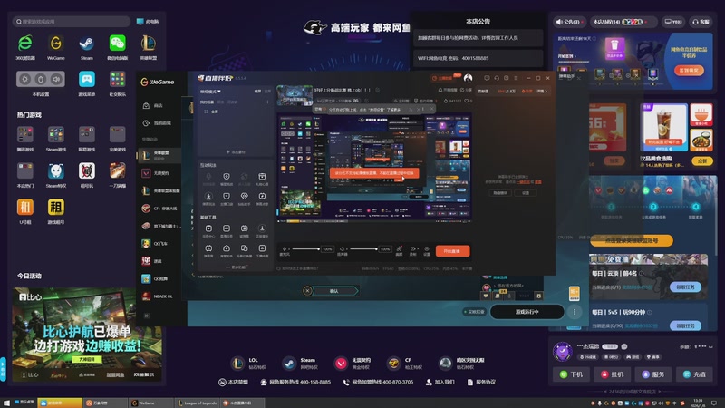Select 我的游戏 in WeGame sidebar
This screenshot has width=725, height=408.
pyautogui.click(x=159, y=123)
